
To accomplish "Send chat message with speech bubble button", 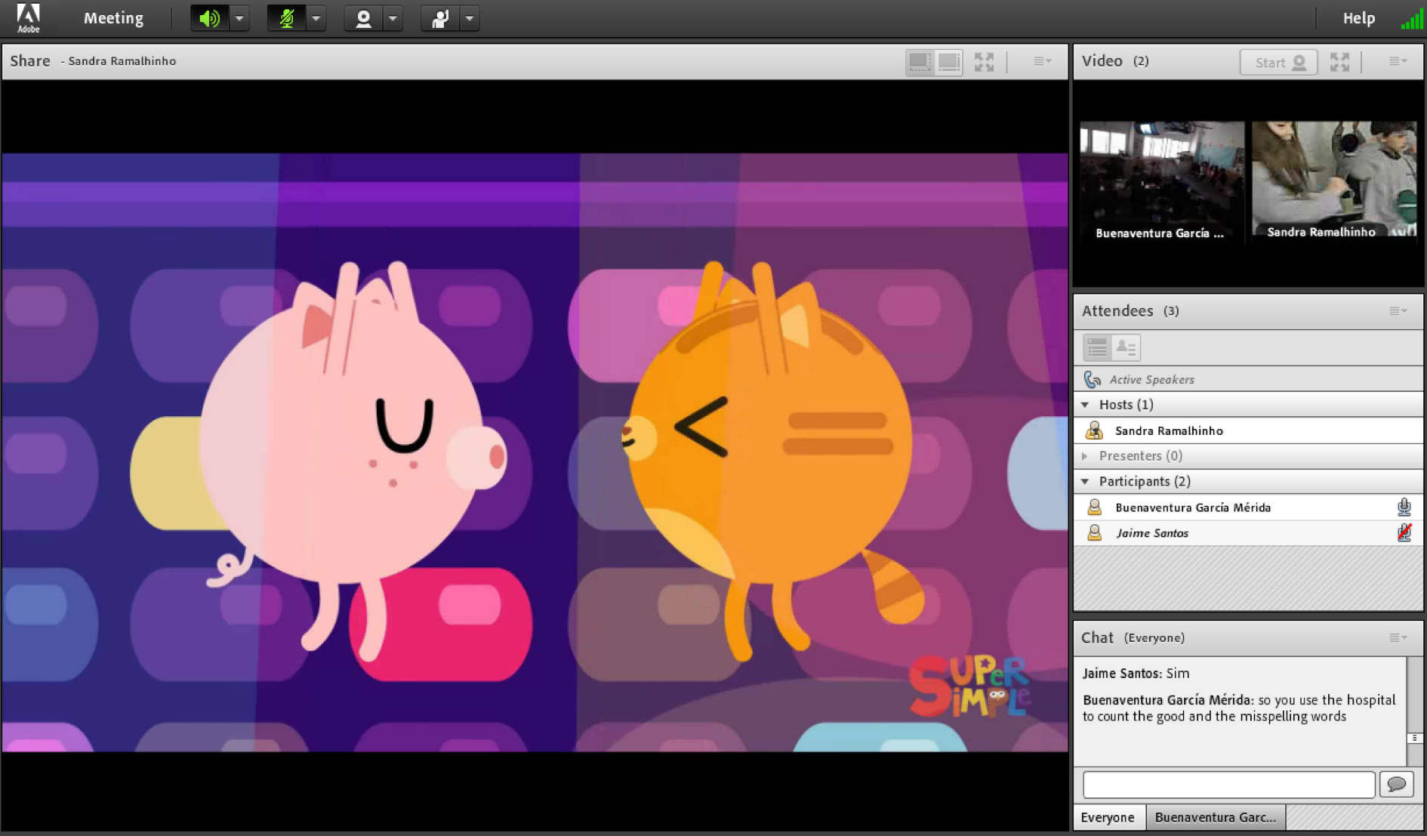I will 1396,785.
